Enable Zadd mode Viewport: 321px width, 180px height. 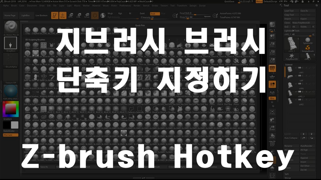(x=142, y=13)
